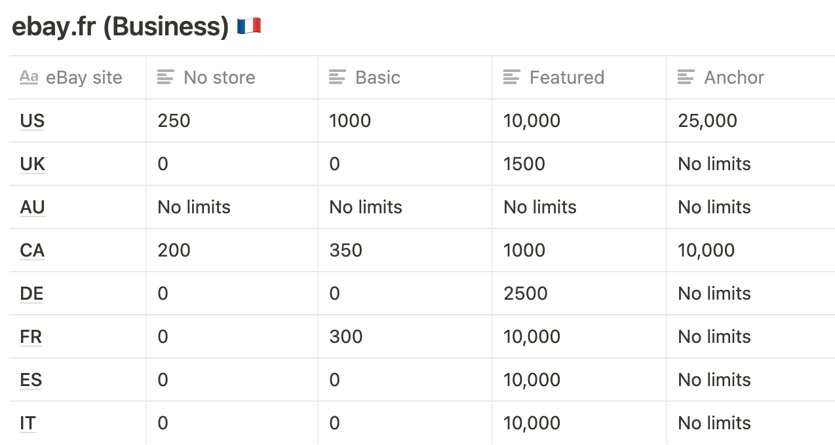Image resolution: width=835 pixels, height=445 pixels.
Task: Open the DE row page
Action: [31, 294]
